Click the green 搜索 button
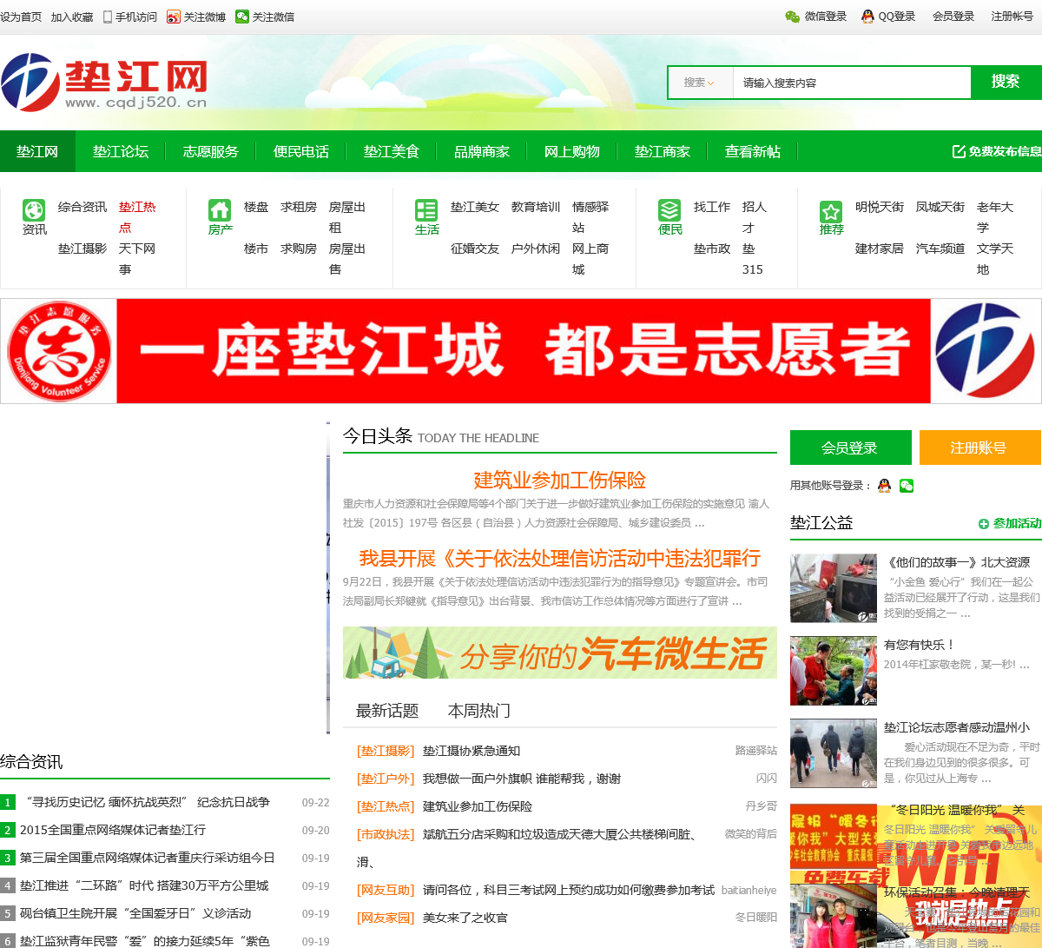Viewport: 1042px width, 948px height. 1006,82
